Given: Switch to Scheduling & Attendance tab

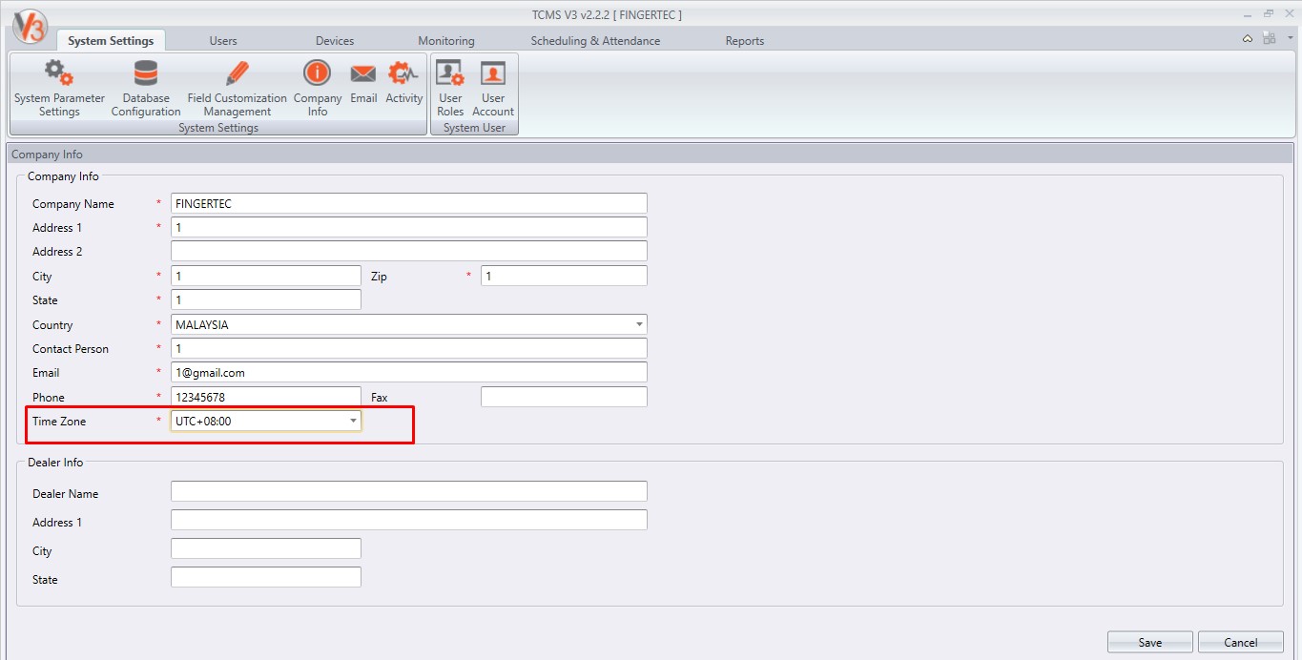Looking at the screenshot, I should click(x=595, y=40).
